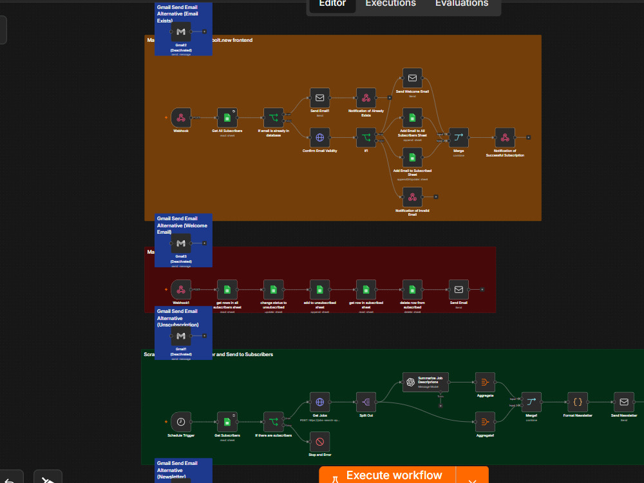This screenshot has height=483, width=644.
Task: Select Notification of Successful Subscription node
Action: click(x=505, y=138)
